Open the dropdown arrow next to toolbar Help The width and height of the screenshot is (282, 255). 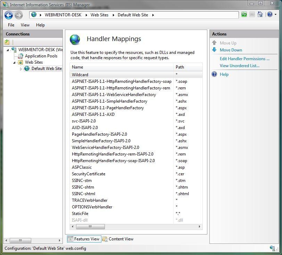click(275, 14)
